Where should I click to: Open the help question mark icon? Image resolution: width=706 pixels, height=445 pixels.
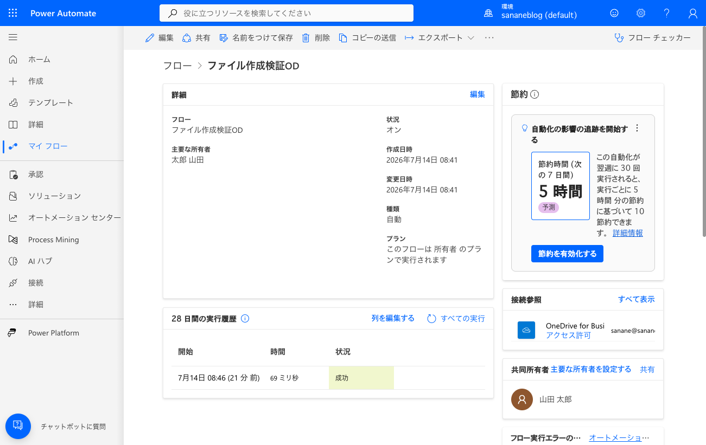click(667, 13)
